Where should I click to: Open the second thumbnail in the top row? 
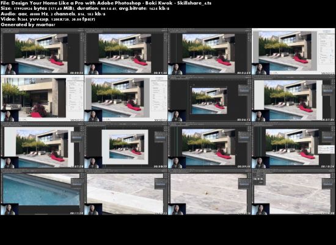126,51
